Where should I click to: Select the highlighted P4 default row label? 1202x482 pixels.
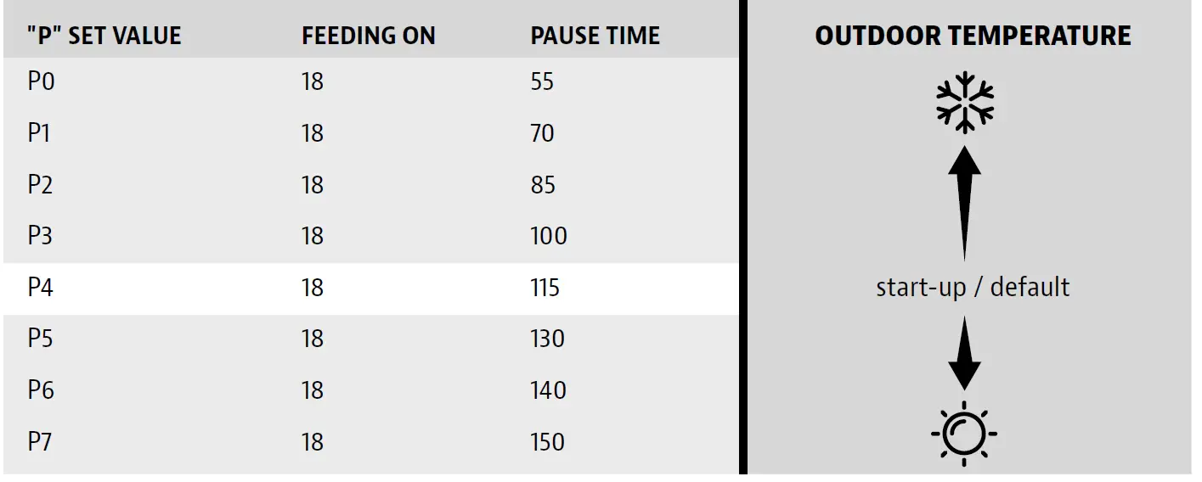point(40,287)
